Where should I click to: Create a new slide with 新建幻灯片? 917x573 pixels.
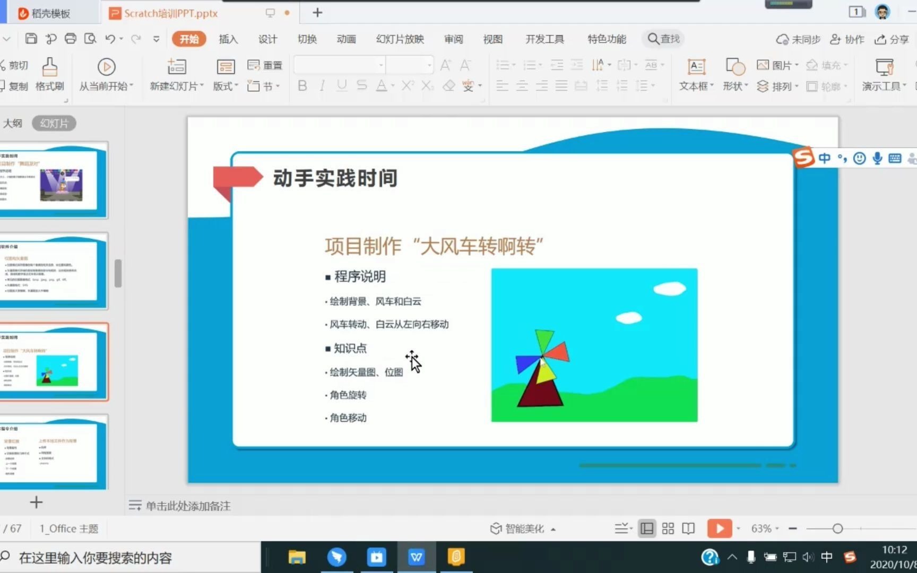pyautogui.click(x=175, y=74)
